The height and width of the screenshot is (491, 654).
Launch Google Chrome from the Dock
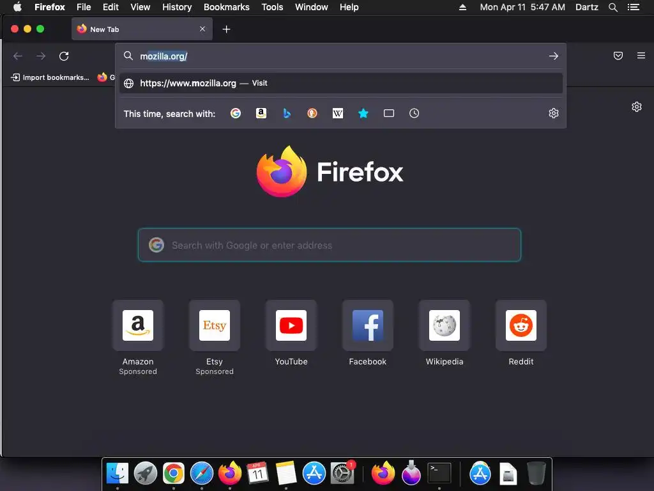174,473
